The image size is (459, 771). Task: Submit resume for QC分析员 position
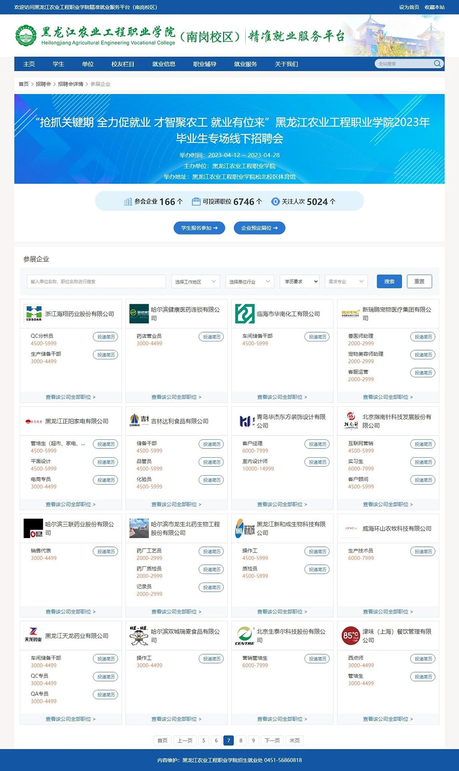coord(106,337)
